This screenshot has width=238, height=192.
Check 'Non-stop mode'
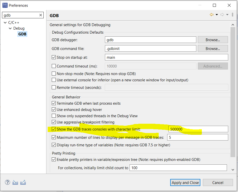pos(54,73)
